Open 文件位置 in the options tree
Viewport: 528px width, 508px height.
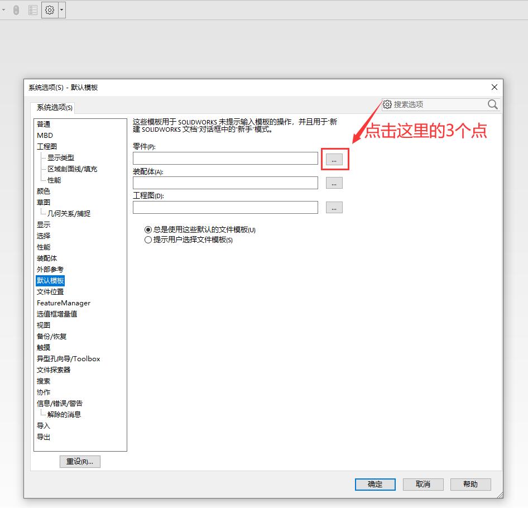[50, 292]
